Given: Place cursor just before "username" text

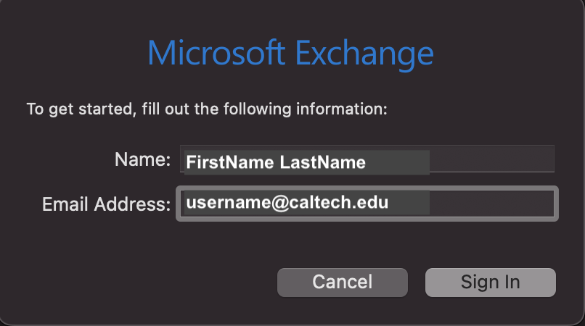Looking at the screenshot, I should click(x=186, y=203).
